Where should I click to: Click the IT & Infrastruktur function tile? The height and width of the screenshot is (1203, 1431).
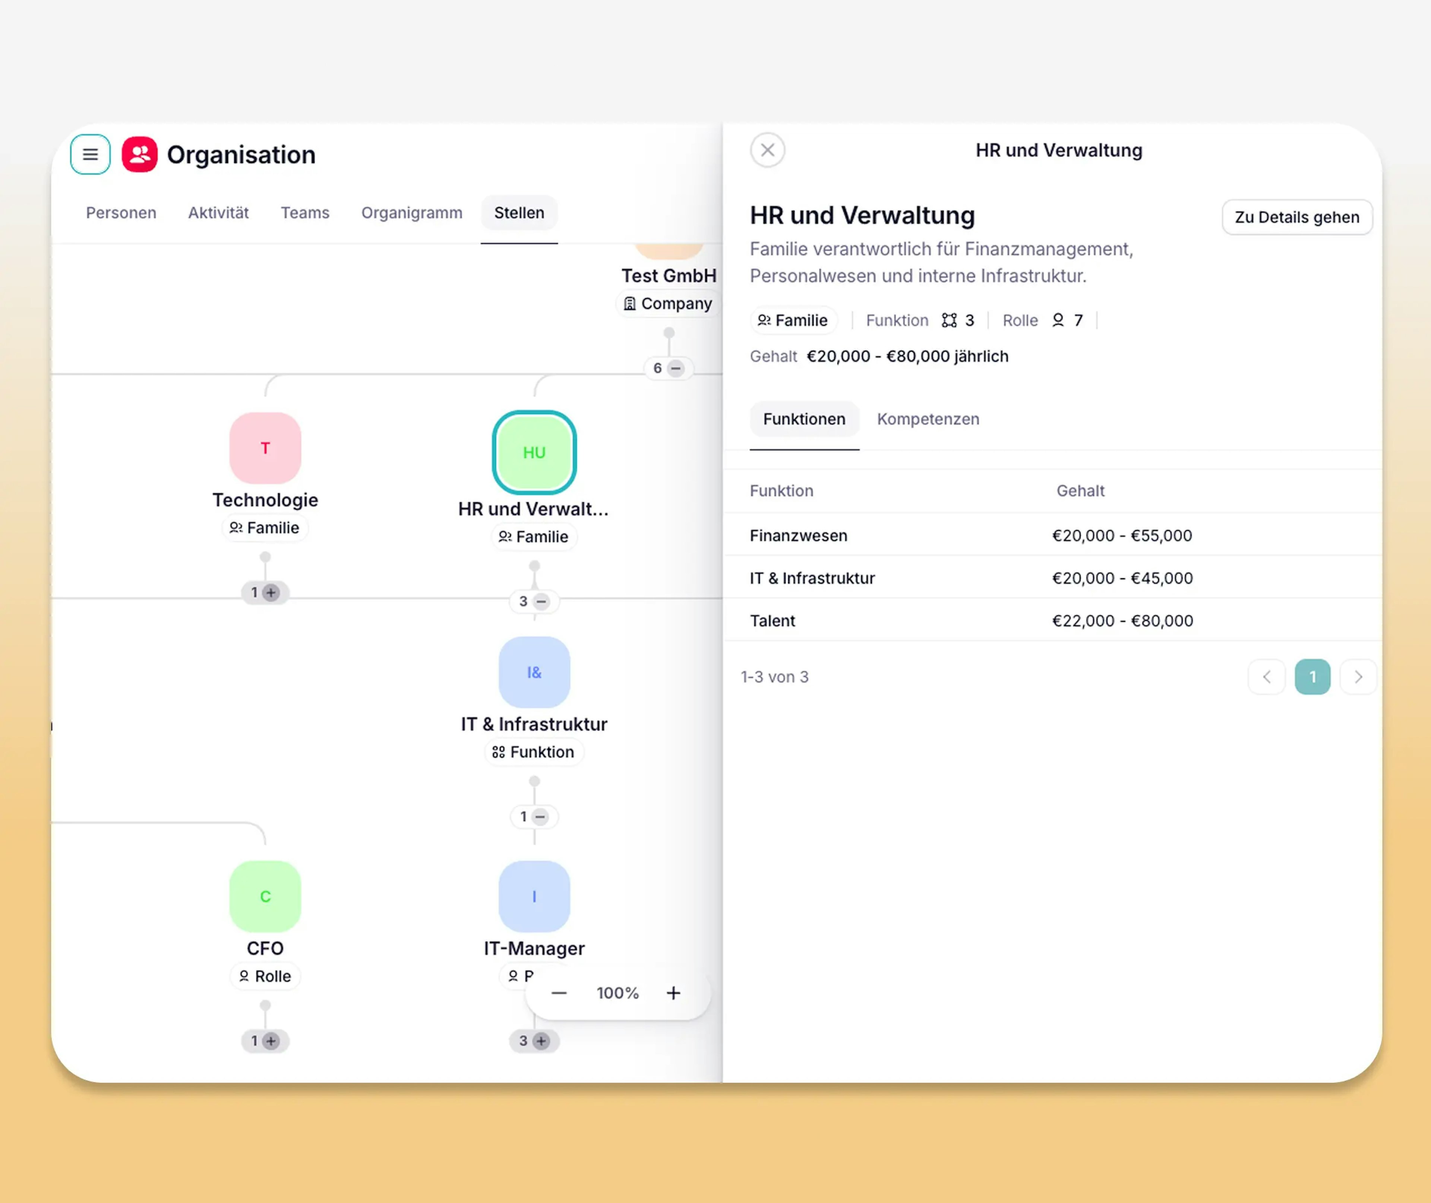[x=534, y=672]
